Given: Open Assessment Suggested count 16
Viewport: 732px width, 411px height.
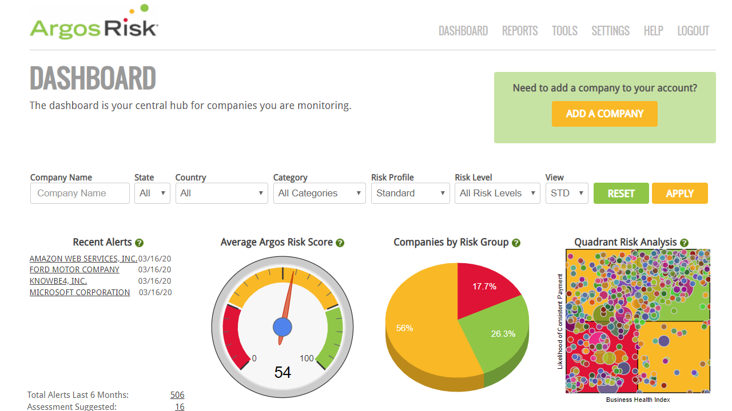Looking at the screenshot, I should click(180, 407).
